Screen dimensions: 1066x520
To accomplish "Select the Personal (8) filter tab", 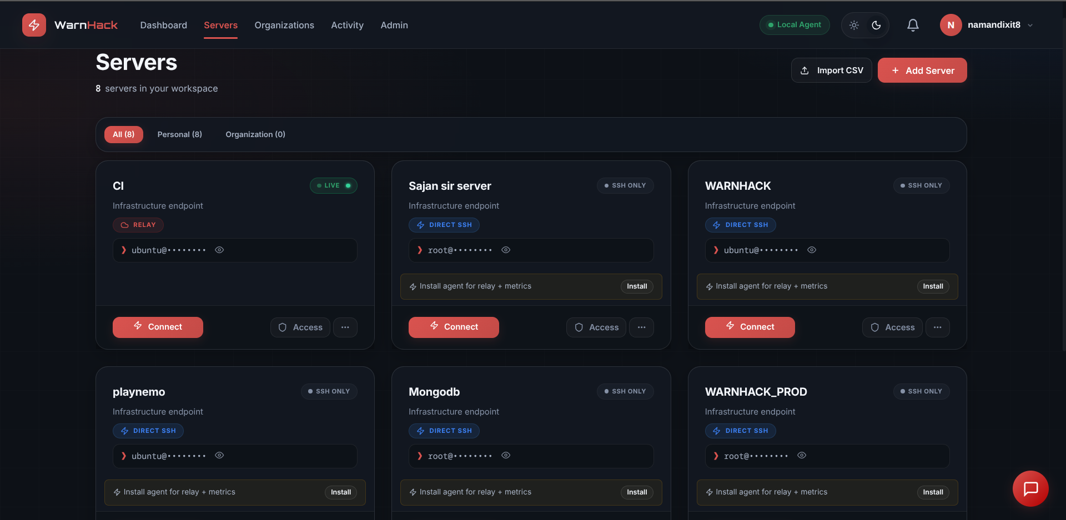I will (x=180, y=134).
